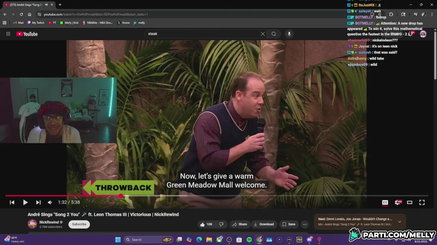Open Microsoft Store from taskbar
This screenshot has width=437, height=245.
tap(239, 240)
